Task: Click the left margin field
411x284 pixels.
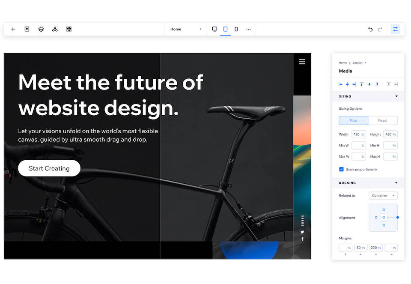Action: [x=391, y=248]
